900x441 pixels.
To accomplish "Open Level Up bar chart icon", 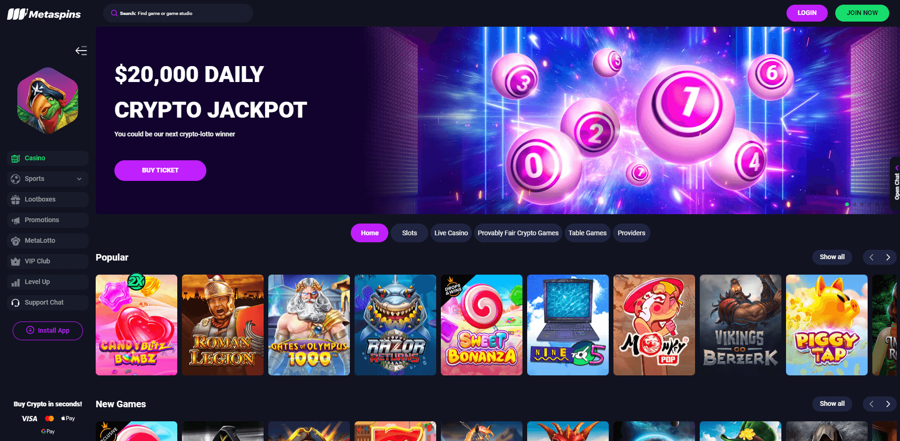I will pyautogui.click(x=15, y=282).
